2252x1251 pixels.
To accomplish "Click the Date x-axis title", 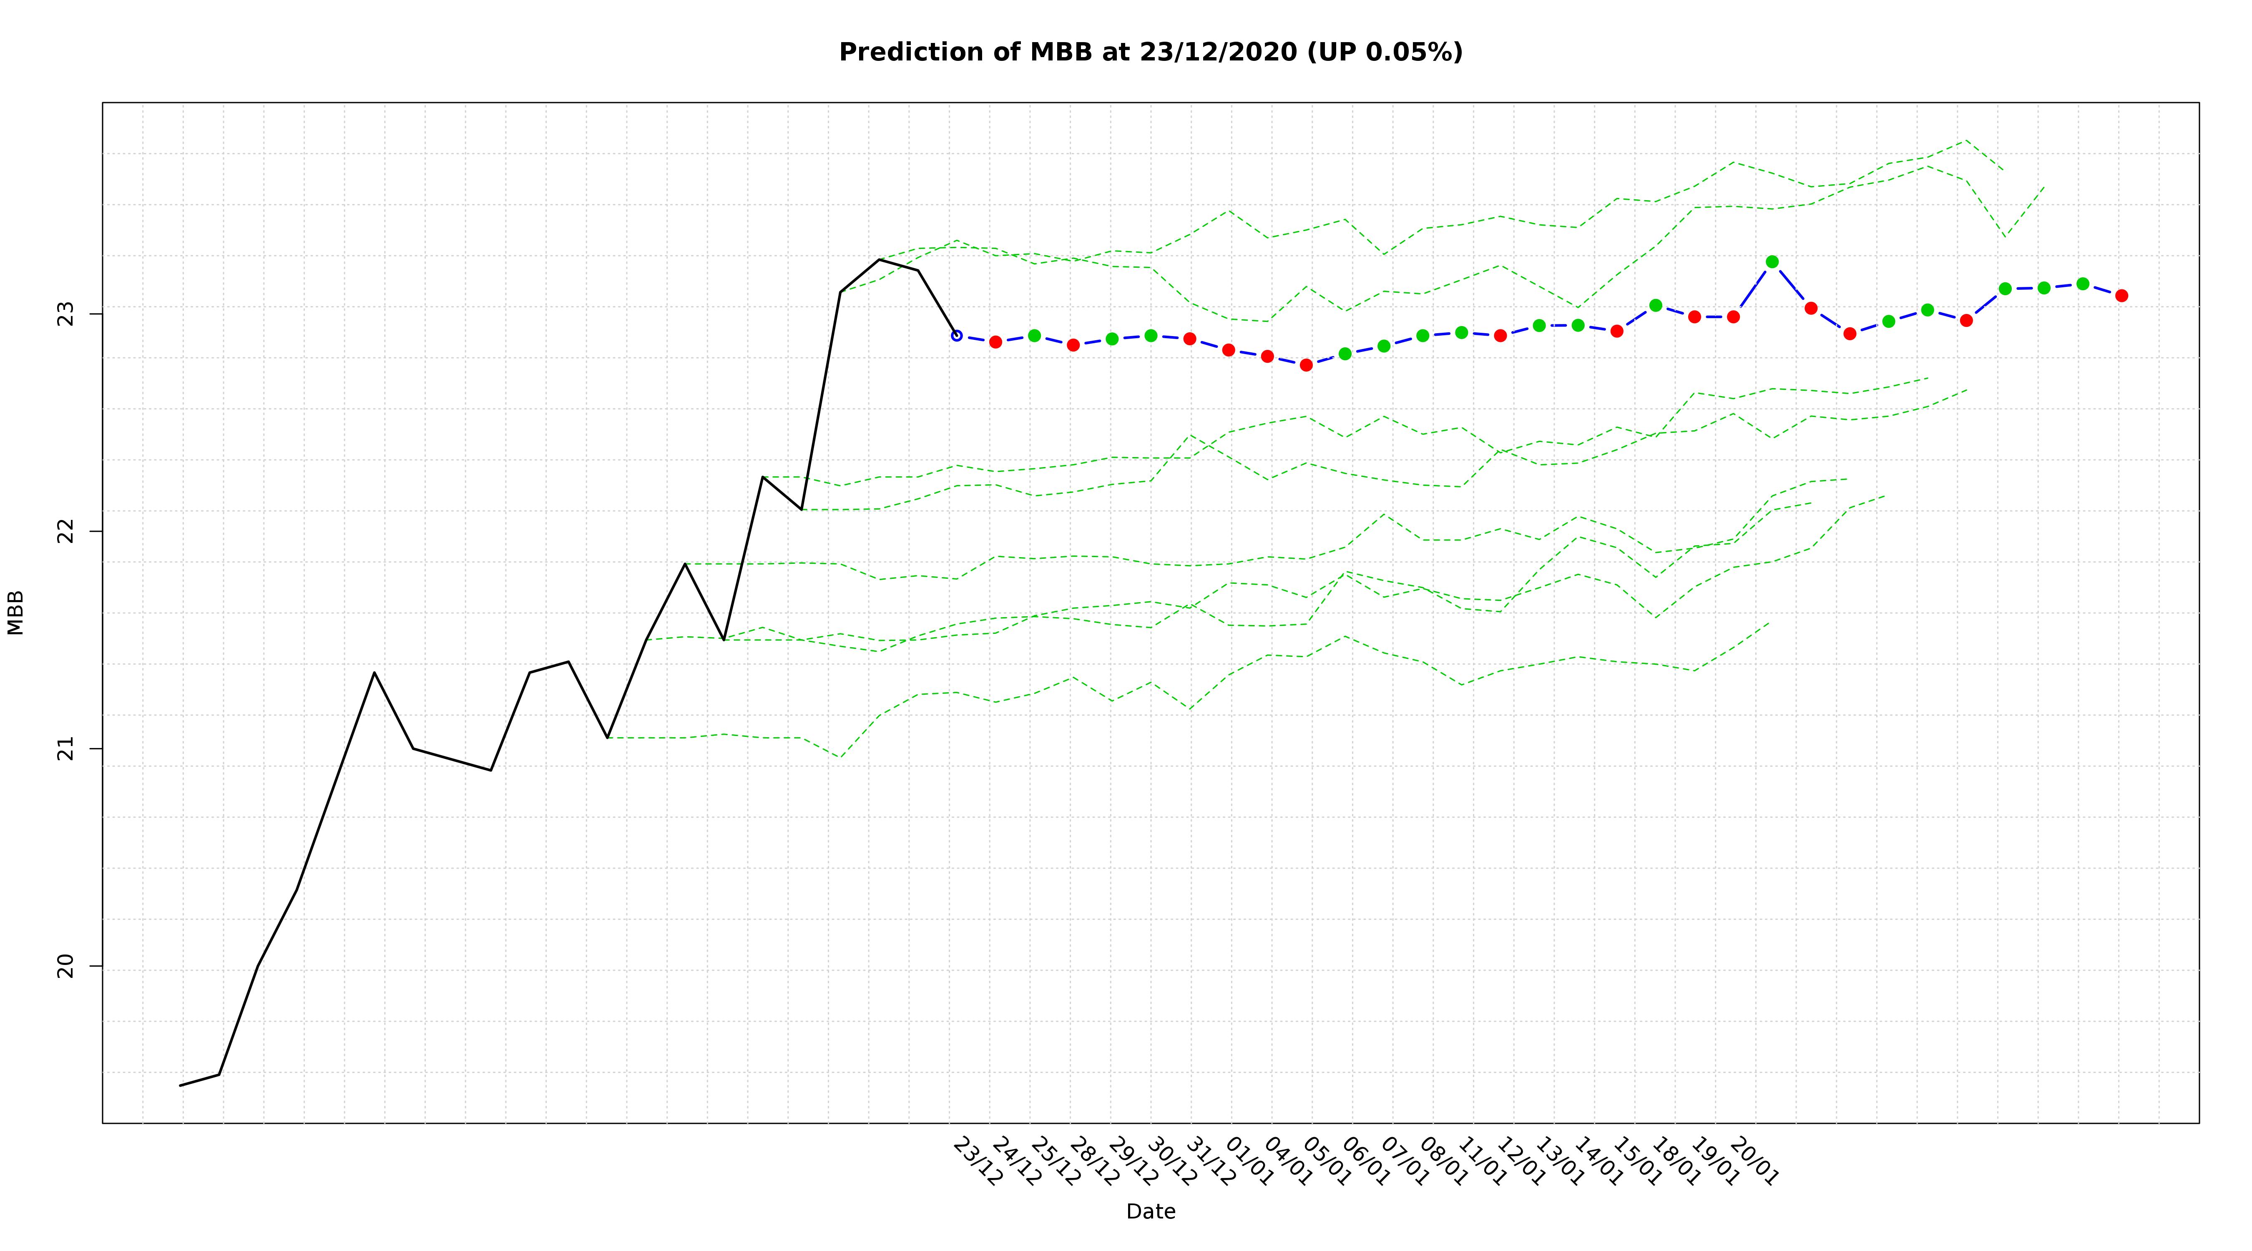I will (x=1151, y=1212).
